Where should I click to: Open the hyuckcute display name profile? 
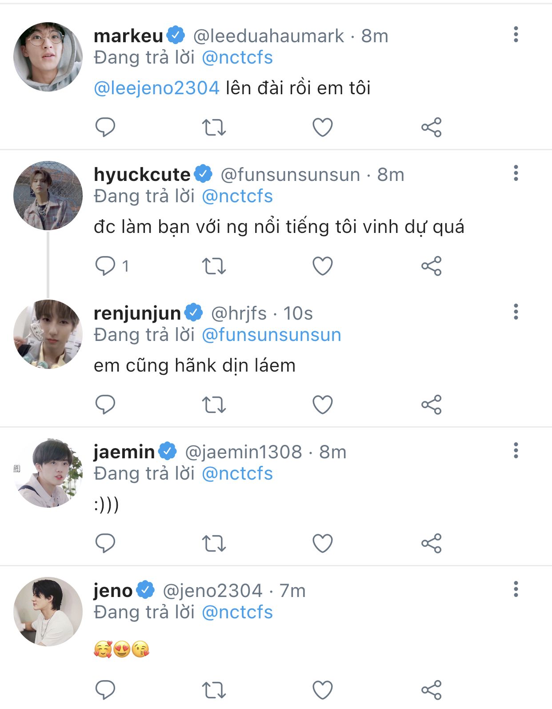click(x=142, y=174)
